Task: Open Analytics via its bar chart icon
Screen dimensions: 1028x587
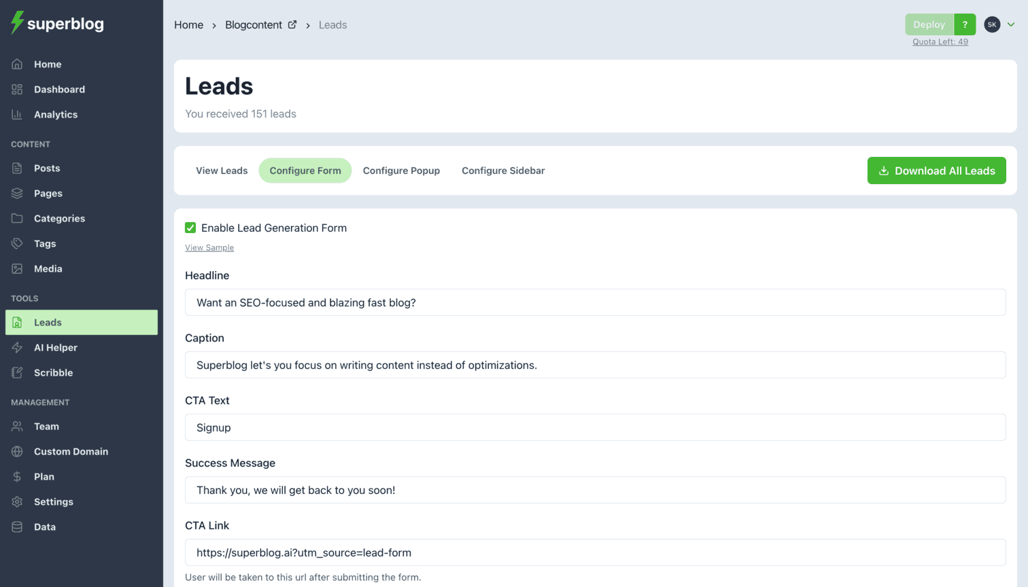Action: click(x=17, y=115)
